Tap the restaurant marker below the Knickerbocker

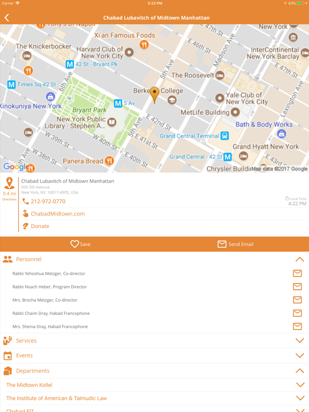pos(28,71)
